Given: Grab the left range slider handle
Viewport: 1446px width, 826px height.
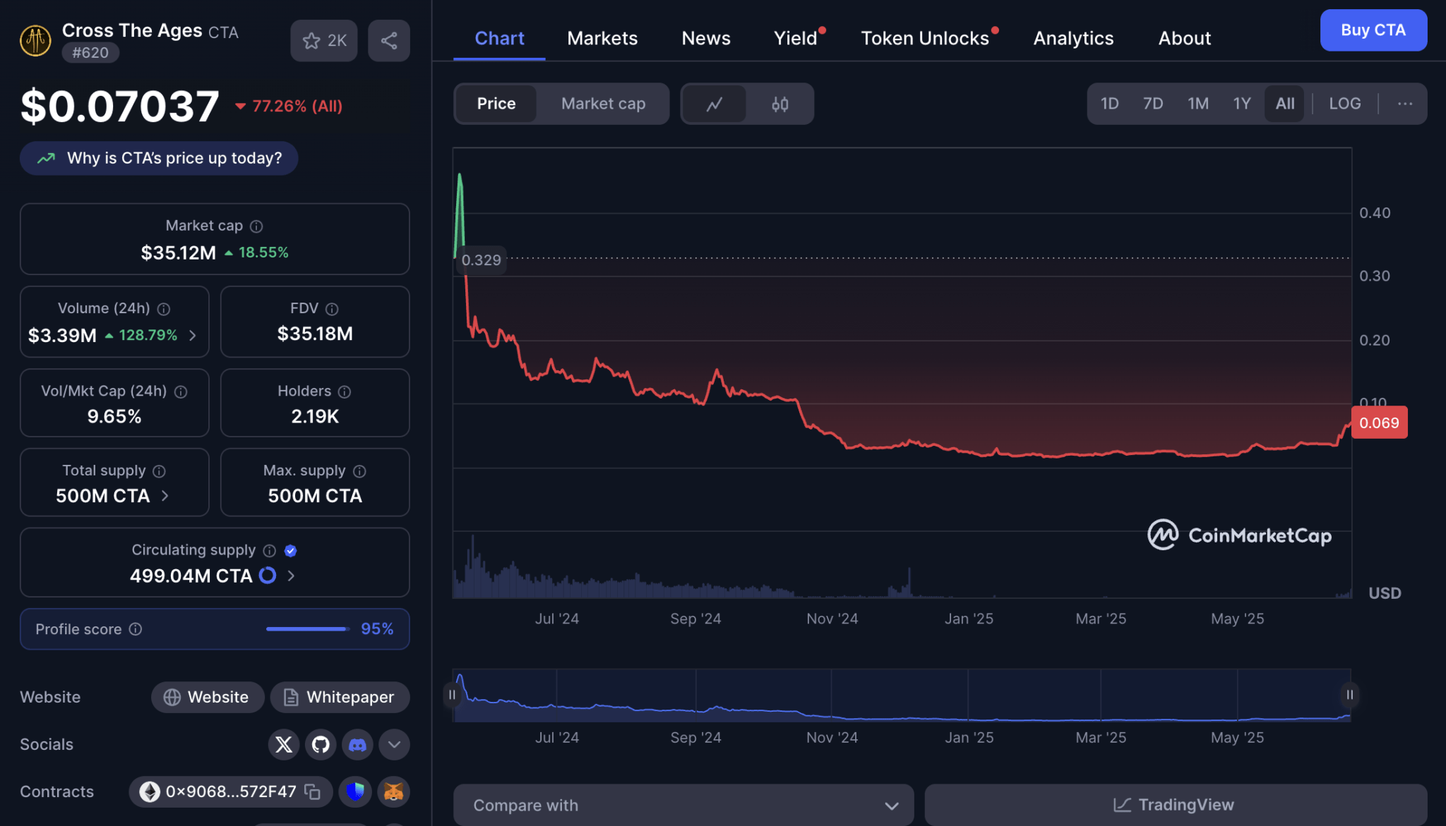Looking at the screenshot, I should tap(452, 695).
